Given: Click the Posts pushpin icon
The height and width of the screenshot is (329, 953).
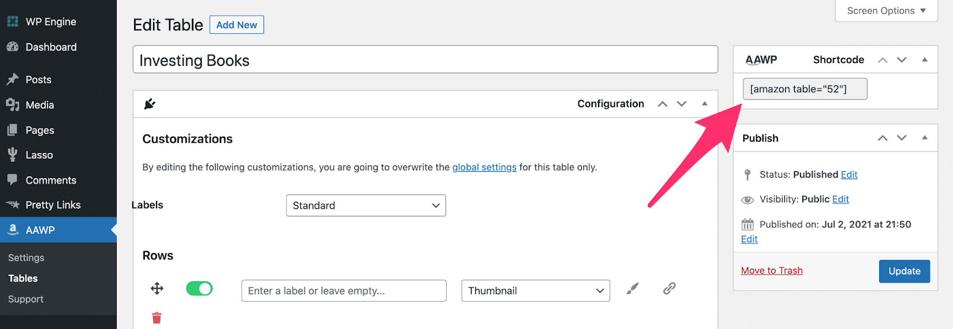Looking at the screenshot, I should tap(13, 80).
